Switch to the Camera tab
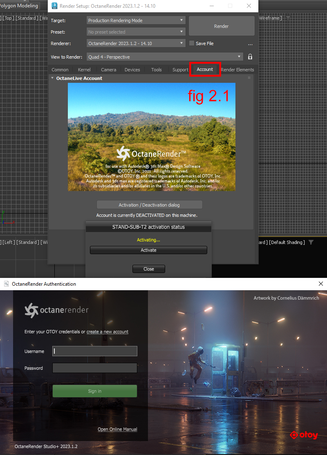 (x=108, y=70)
